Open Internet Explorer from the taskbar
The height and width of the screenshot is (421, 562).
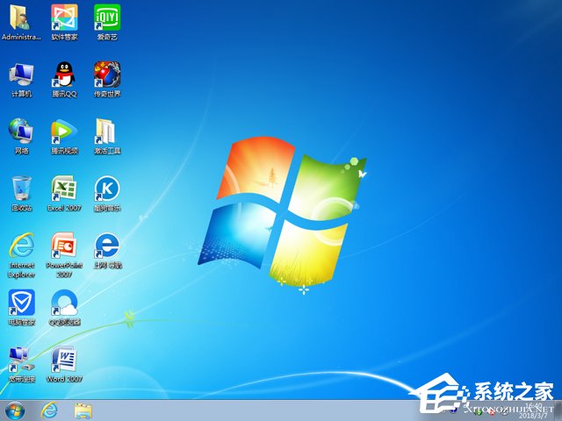[x=49, y=410]
